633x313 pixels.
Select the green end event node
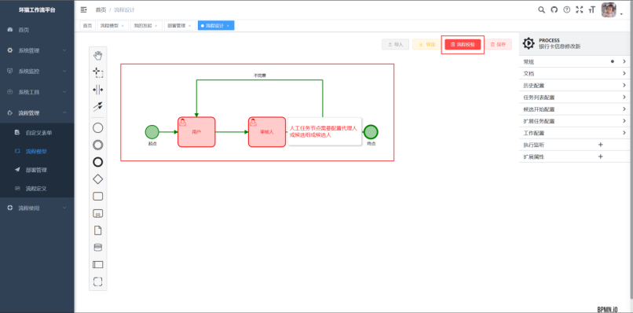pos(371,132)
